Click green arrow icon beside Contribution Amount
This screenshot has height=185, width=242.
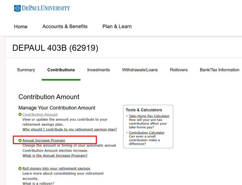[20, 114]
